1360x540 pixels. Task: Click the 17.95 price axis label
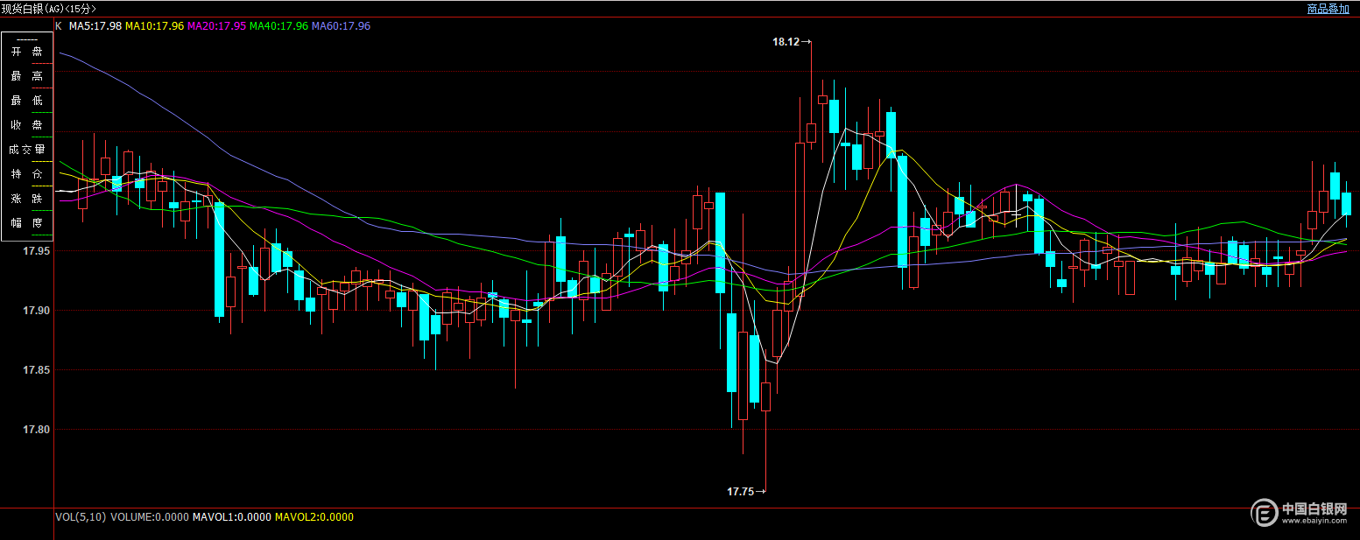[37, 251]
